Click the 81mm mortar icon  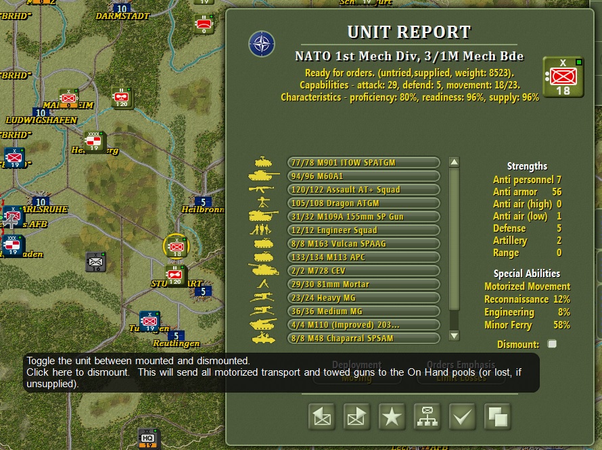point(263,284)
